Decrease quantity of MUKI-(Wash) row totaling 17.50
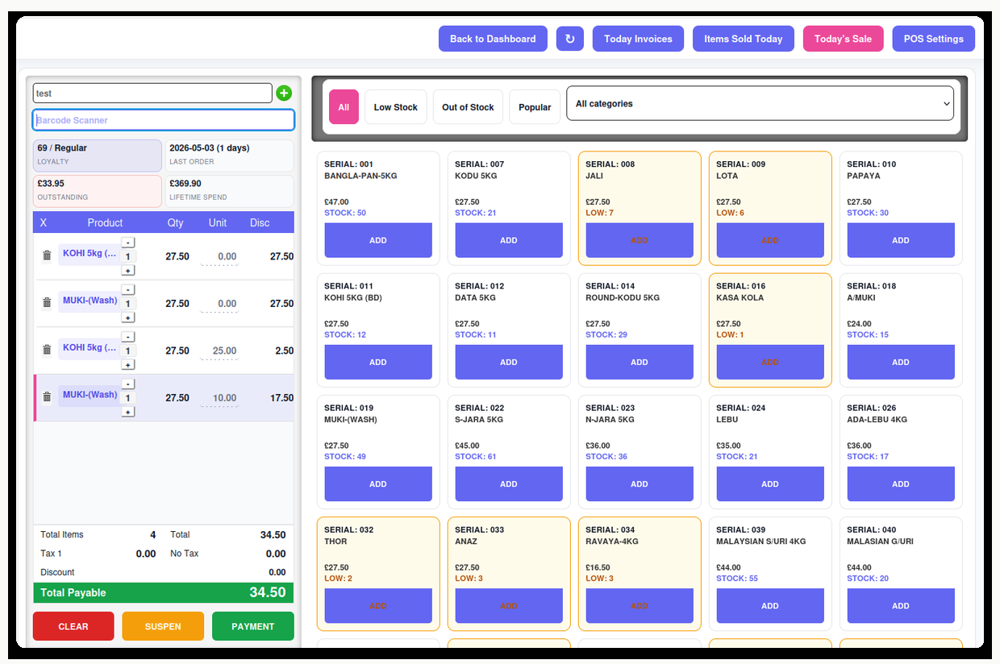This screenshot has width=1000, height=664. (x=128, y=384)
